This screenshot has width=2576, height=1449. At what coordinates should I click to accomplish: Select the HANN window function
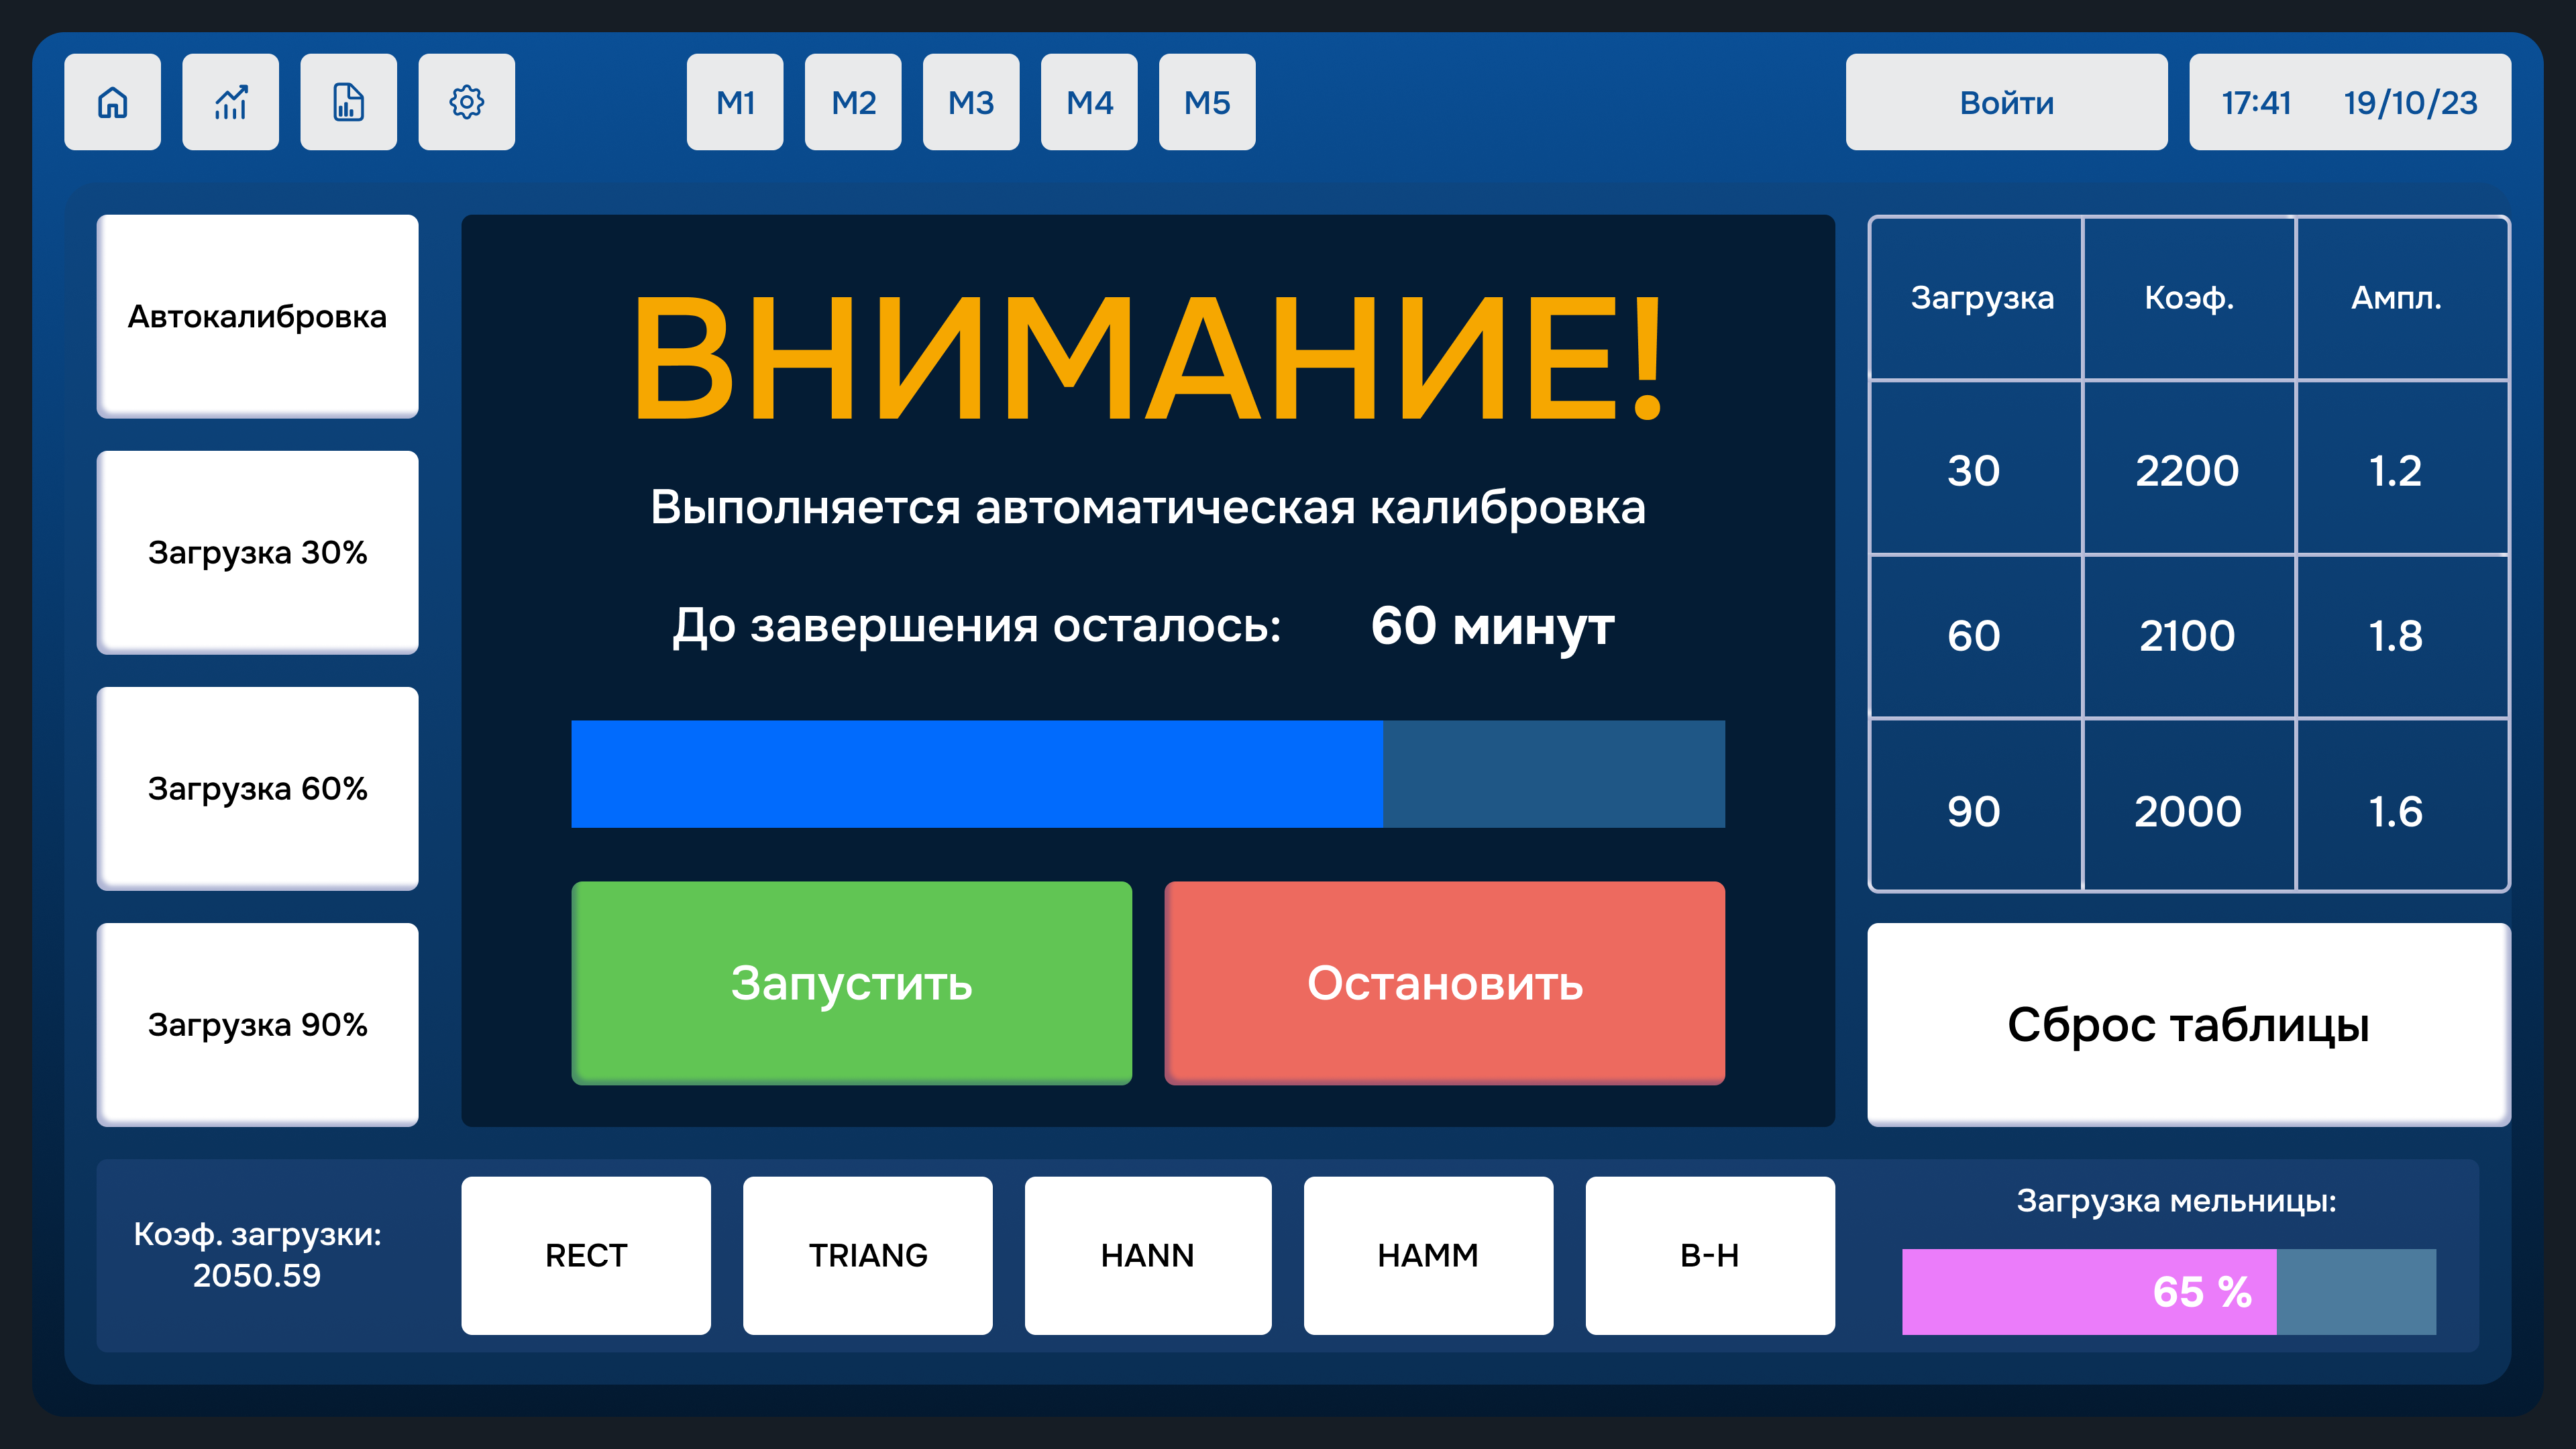click(1148, 1255)
